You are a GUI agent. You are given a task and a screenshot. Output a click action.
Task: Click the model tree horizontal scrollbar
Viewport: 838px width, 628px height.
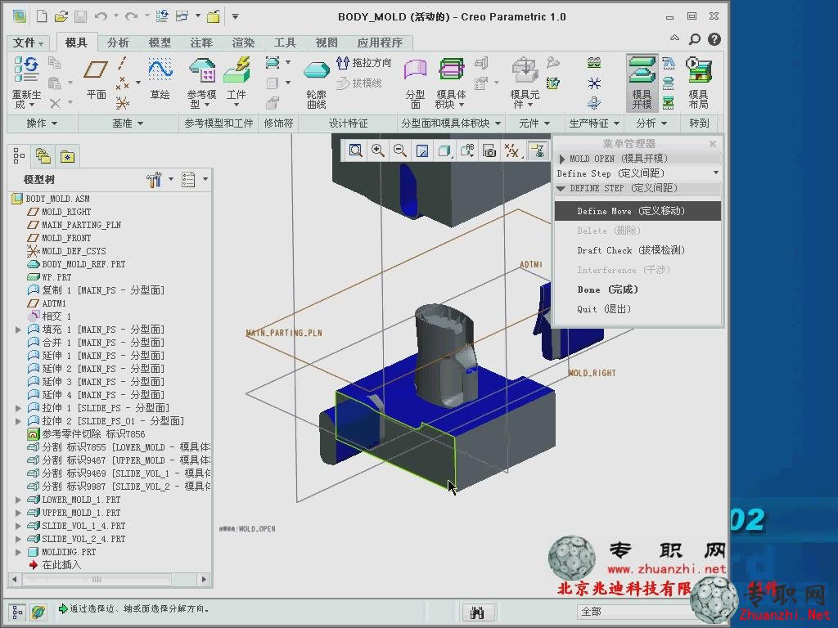click(x=109, y=580)
